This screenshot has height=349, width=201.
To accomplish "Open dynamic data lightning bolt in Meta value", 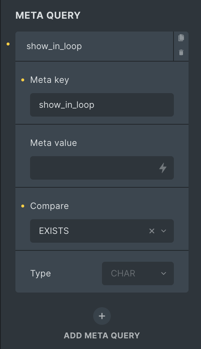I will tap(163, 168).
